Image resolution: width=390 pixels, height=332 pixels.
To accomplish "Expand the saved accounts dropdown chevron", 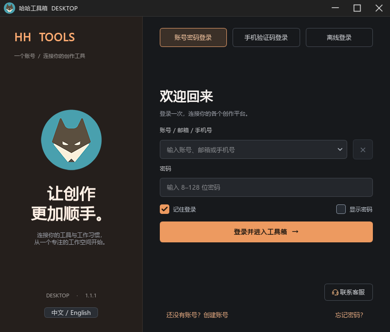I will click(340, 149).
